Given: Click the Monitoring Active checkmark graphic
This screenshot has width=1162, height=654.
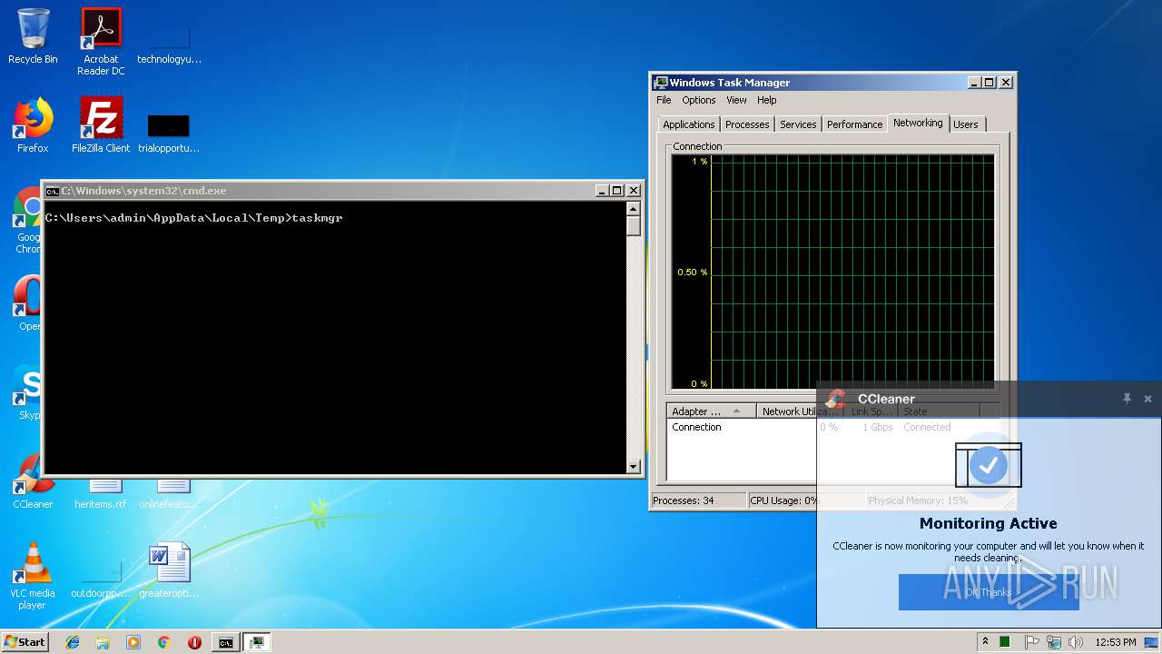Looking at the screenshot, I should pyautogui.click(x=989, y=465).
